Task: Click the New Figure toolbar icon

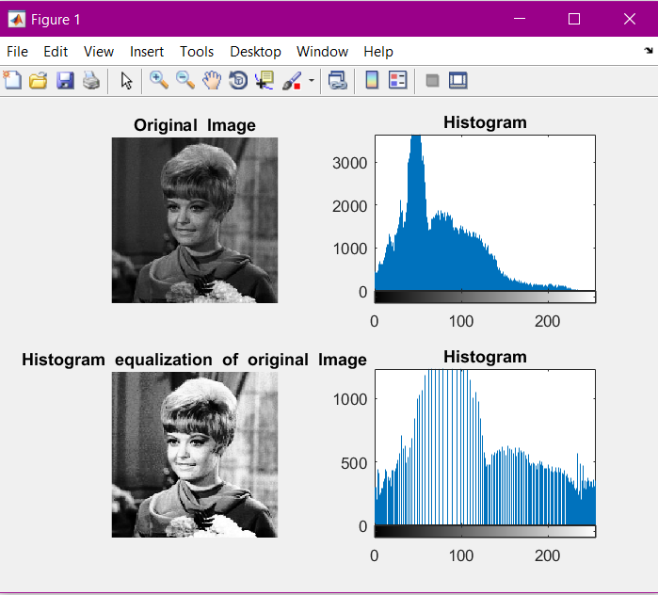Action: (12, 81)
